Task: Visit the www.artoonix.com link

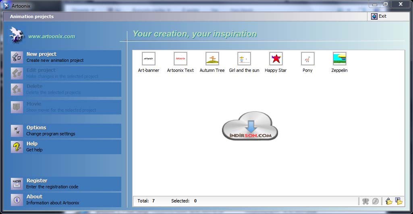Action: (52, 37)
